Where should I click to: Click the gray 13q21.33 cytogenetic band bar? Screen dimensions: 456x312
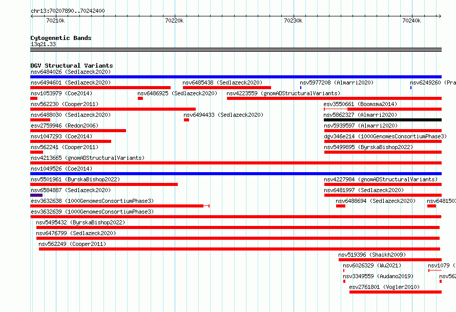click(x=236, y=50)
